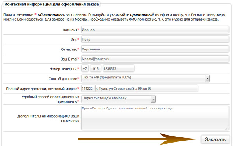Click the Фамилия label

tap(71, 30)
